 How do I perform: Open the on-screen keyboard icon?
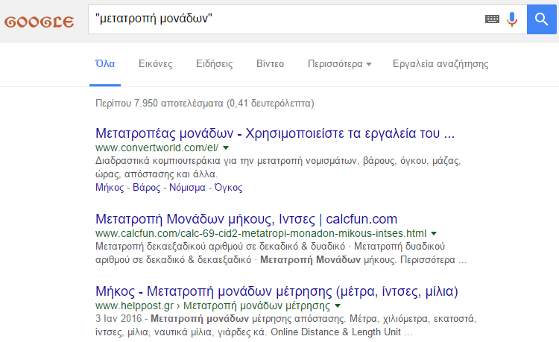[x=492, y=19]
